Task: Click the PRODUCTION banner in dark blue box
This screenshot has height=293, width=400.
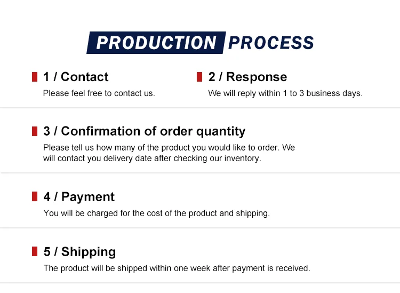Action: pos(156,43)
